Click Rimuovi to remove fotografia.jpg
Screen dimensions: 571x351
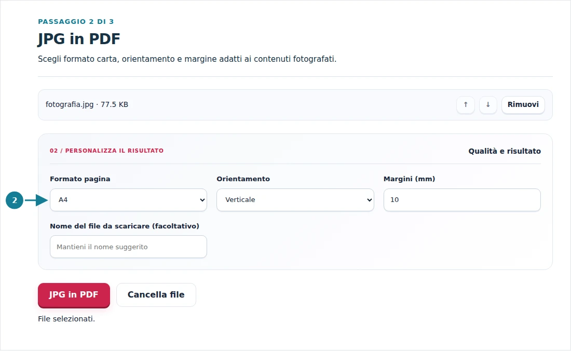click(523, 105)
